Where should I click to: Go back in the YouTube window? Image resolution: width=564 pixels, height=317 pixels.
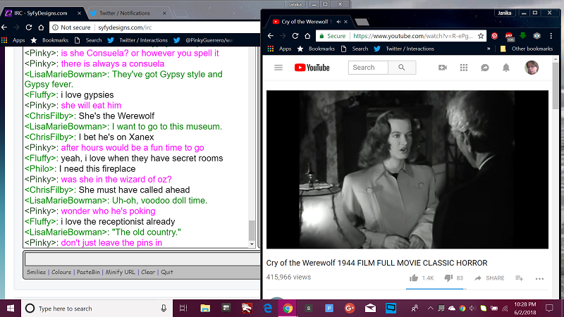271,36
